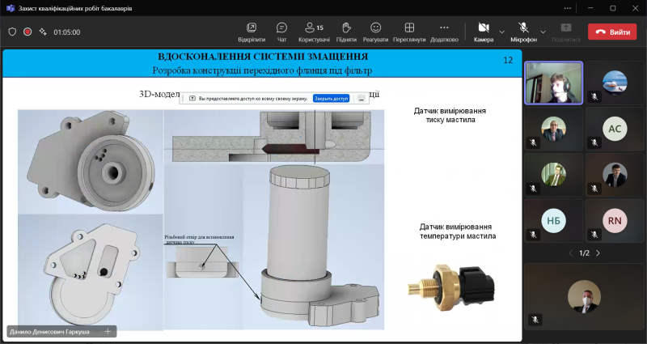Expand the microphone options dropdown arrow
Screen dimensions: 647x344
click(543, 32)
